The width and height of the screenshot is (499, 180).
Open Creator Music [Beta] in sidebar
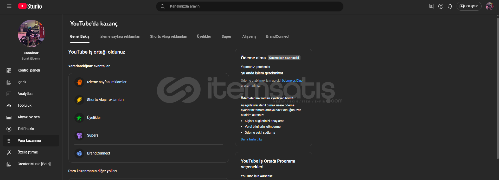click(31, 164)
